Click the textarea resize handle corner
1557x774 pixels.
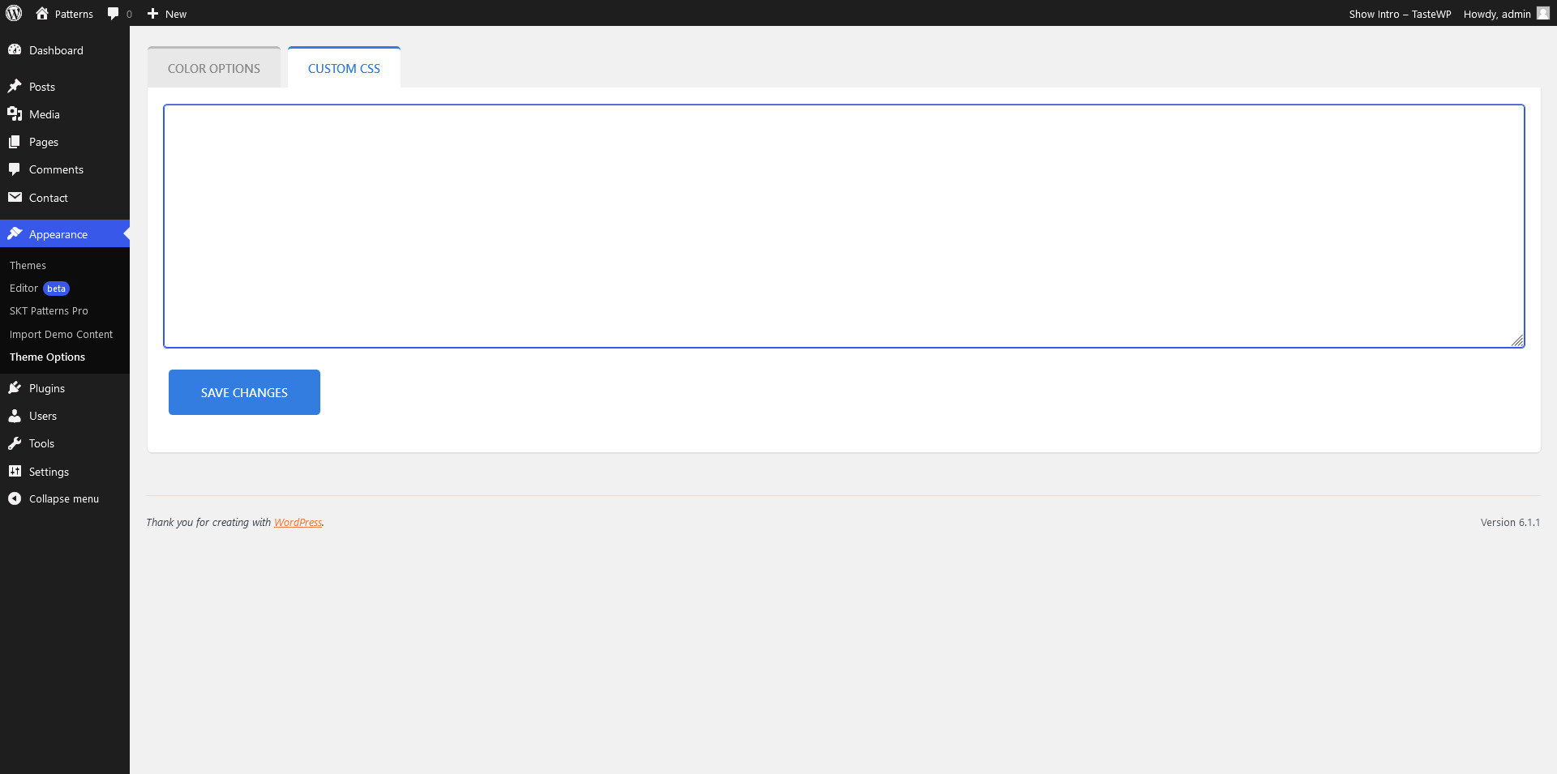(1517, 340)
